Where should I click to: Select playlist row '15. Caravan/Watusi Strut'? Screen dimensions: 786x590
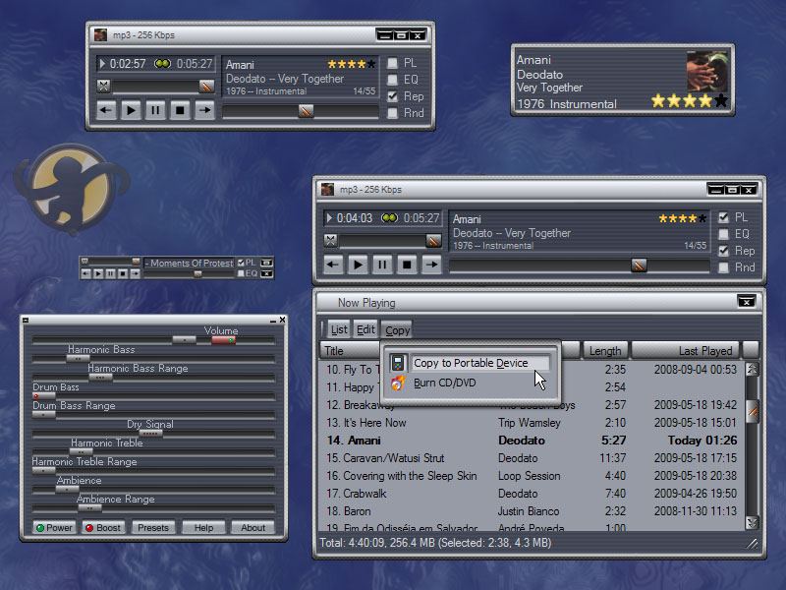pos(532,458)
